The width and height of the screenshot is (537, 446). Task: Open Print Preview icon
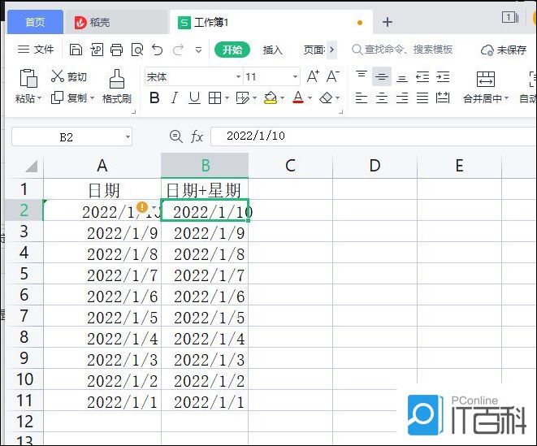tap(137, 50)
